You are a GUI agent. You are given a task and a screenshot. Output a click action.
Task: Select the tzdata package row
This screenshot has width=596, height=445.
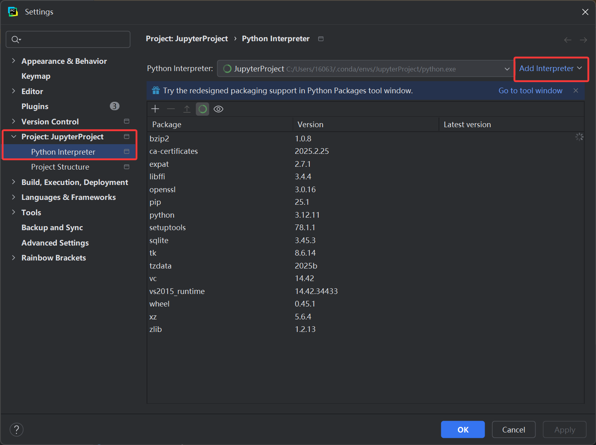coord(365,266)
